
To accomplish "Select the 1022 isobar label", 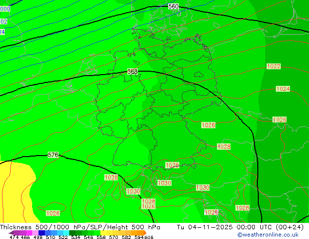I will pos(273,66).
